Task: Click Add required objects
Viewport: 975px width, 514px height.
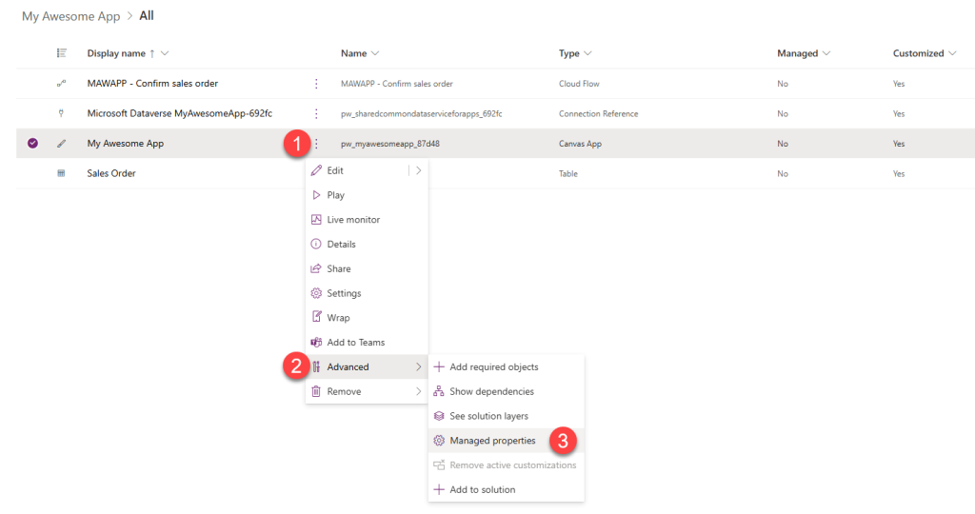Action: tap(507, 366)
